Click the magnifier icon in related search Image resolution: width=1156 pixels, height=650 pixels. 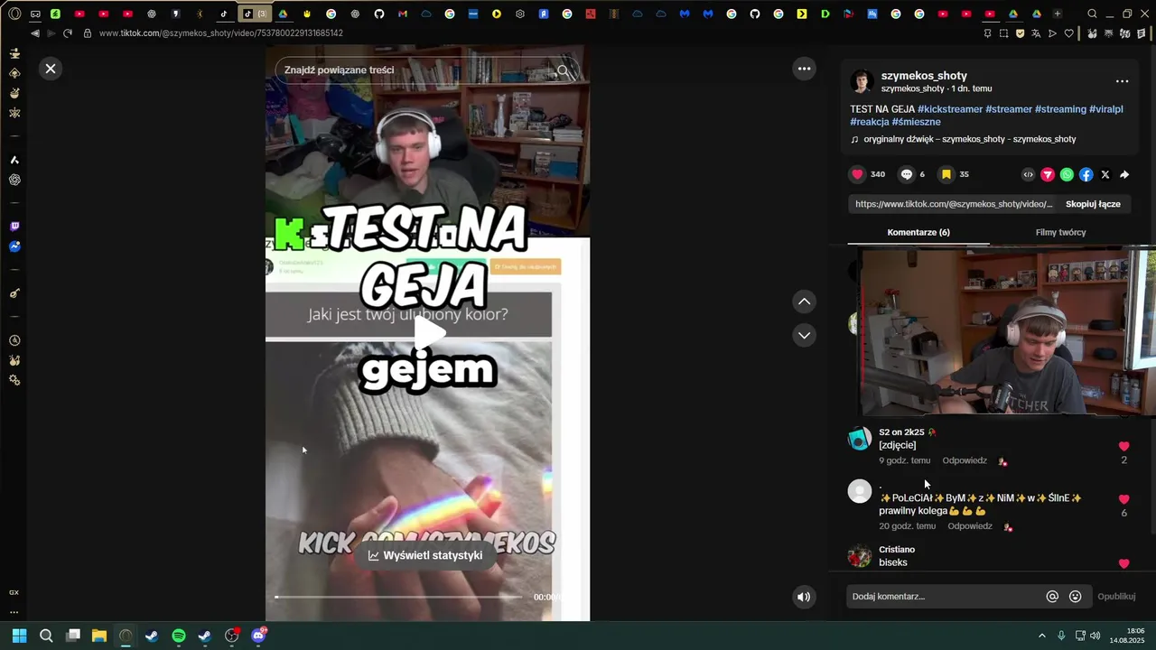tap(564, 70)
